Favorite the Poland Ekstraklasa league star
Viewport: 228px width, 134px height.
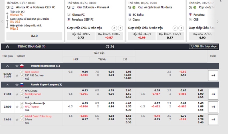tap(17, 66)
